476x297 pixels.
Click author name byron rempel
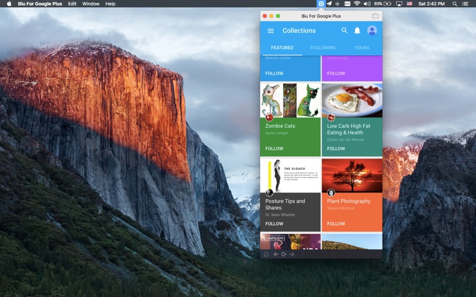coord(277,133)
